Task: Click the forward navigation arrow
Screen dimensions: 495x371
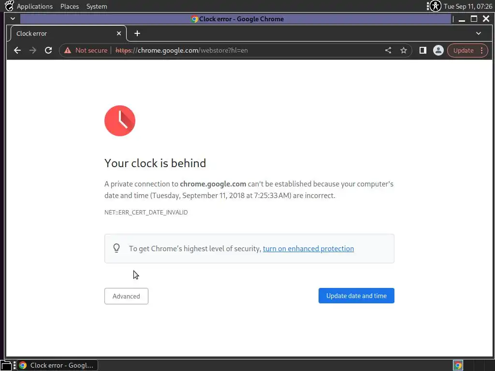Action: click(x=33, y=50)
